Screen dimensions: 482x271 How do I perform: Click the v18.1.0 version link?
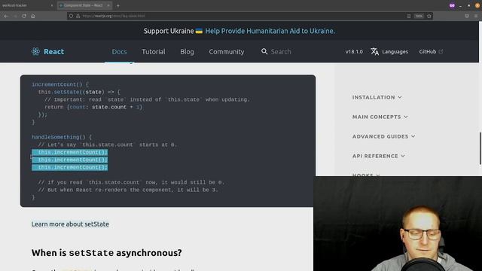tap(354, 52)
